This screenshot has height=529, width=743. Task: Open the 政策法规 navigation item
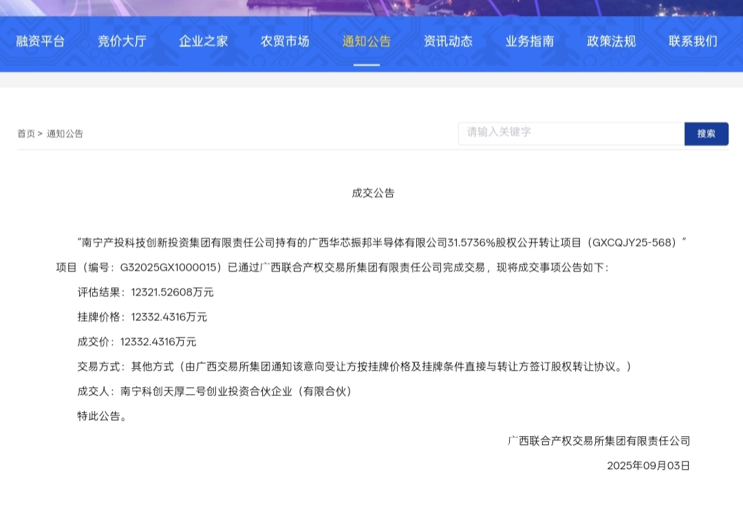coord(611,42)
